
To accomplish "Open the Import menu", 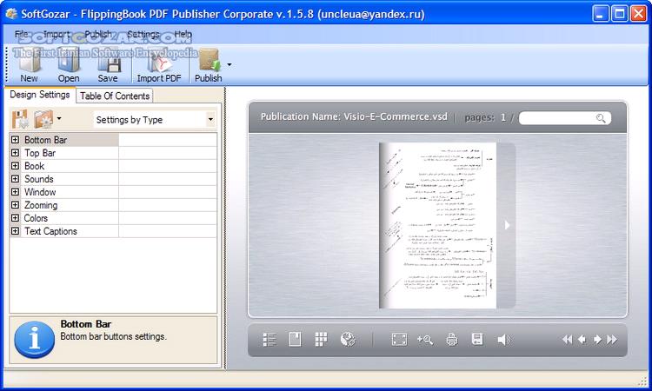I will coord(57,34).
